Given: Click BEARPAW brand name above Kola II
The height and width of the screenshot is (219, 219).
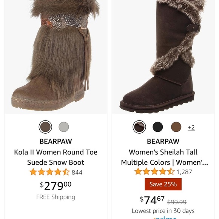Looking at the screenshot, I should (56, 141).
